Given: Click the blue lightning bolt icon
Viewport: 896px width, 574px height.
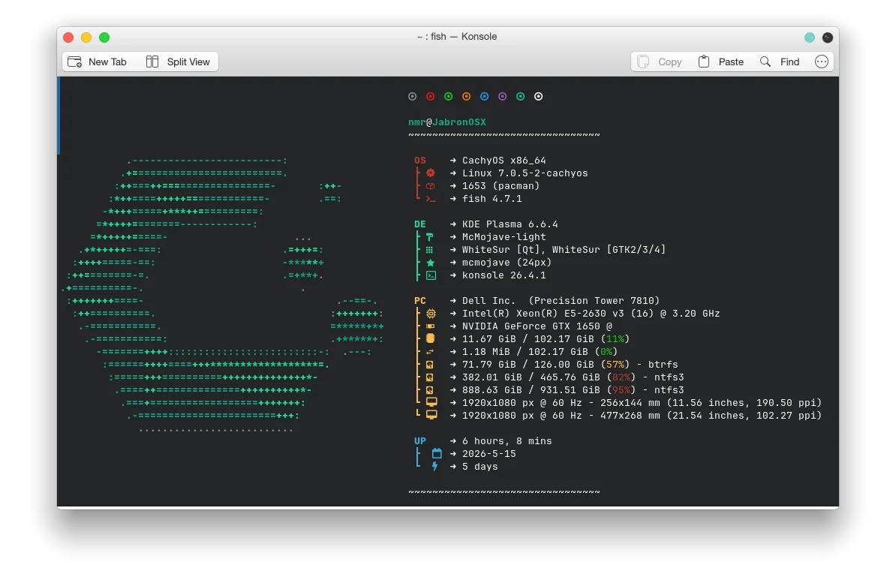Looking at the screenshot, I should [434, 467].
